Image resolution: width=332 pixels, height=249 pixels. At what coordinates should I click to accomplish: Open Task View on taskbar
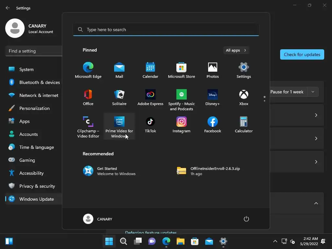(x=138, y=241)
